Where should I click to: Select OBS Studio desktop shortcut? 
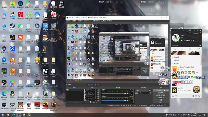pos(4,106)
